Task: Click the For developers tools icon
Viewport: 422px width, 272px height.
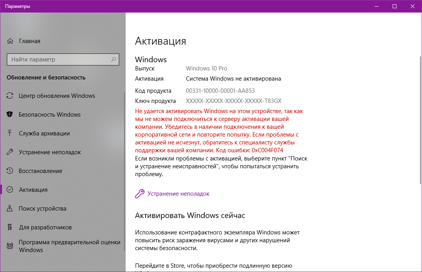Action: (x=10, y=227)
